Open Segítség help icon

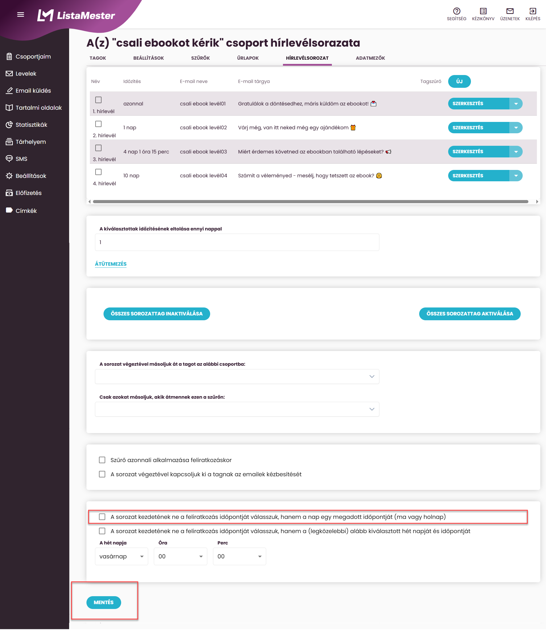point(456,14)
